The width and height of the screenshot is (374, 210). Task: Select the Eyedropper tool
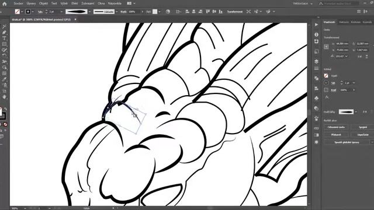pos(4,79)
